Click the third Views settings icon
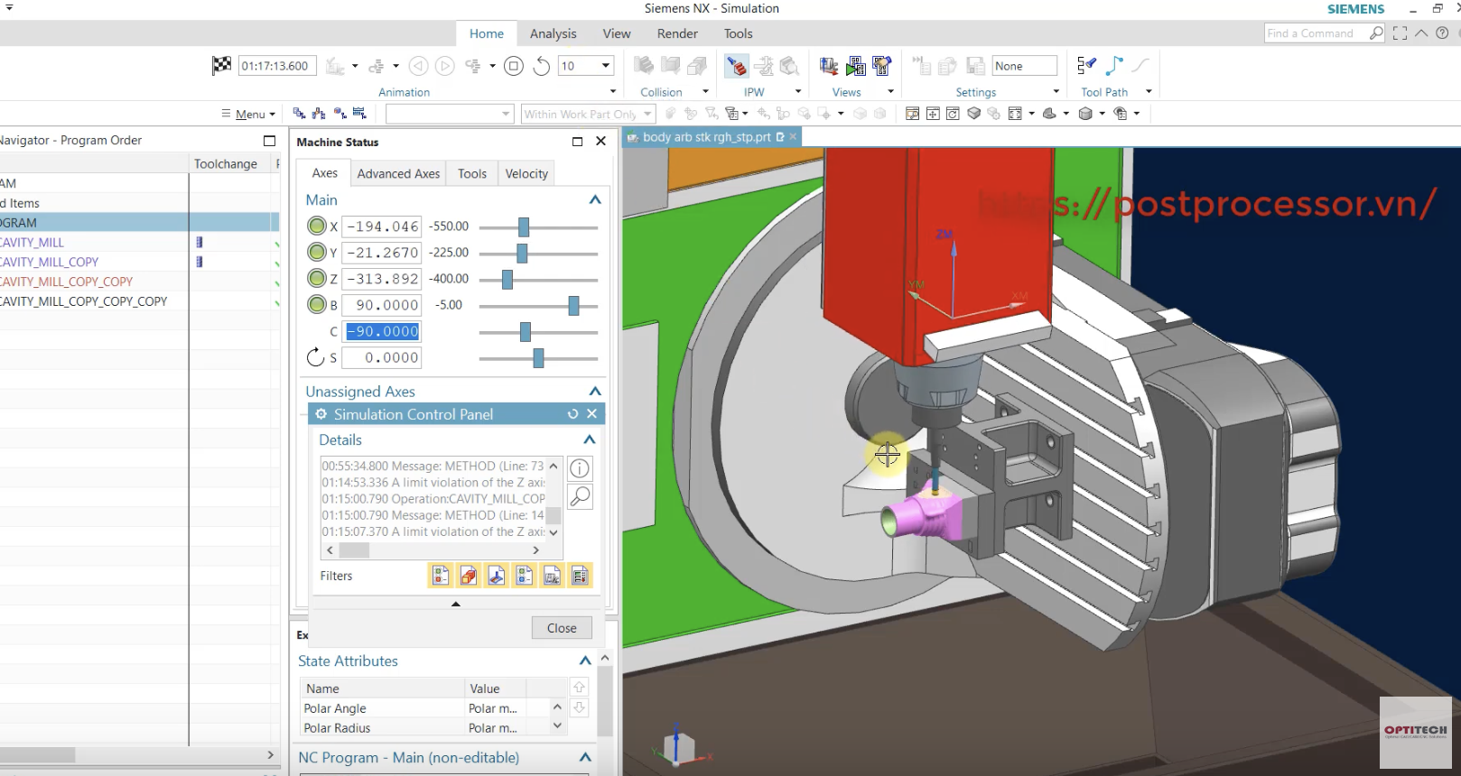 [x=882, y=66]
